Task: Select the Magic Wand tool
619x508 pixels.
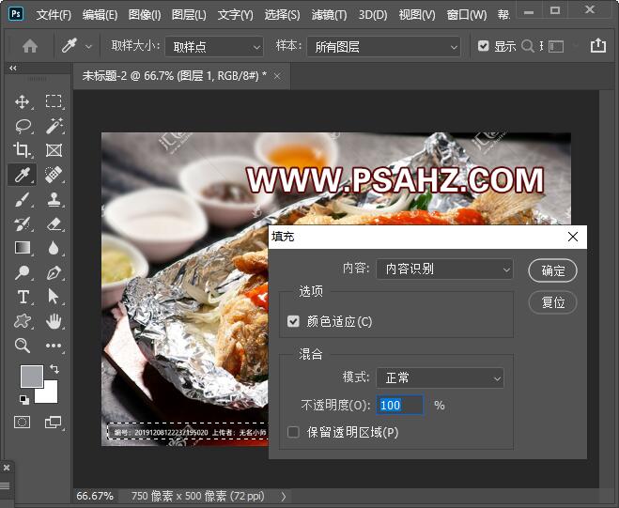Action: [x=54, y=126]
